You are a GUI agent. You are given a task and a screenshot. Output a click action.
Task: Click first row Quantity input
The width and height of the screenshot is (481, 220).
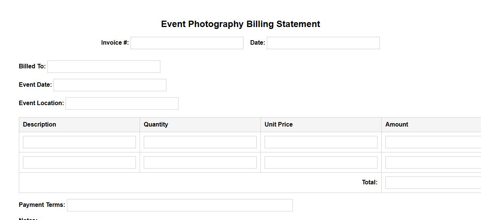pyautogui.click(x=200, y=142)
